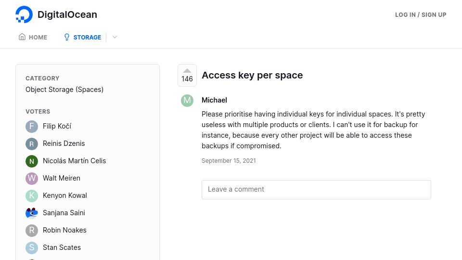Viewport: 462px width, 260px height.
Task: Open voter Sanjana Saini's name
Action: 64,213
